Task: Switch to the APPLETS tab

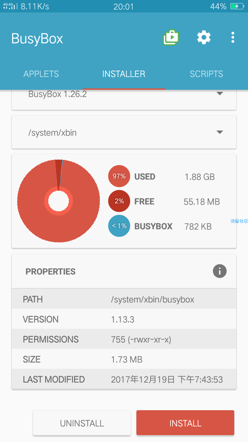Action: coord(41,74)
